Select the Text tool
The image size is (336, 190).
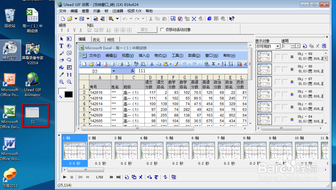pyautogui.click(x=61, y=46)
